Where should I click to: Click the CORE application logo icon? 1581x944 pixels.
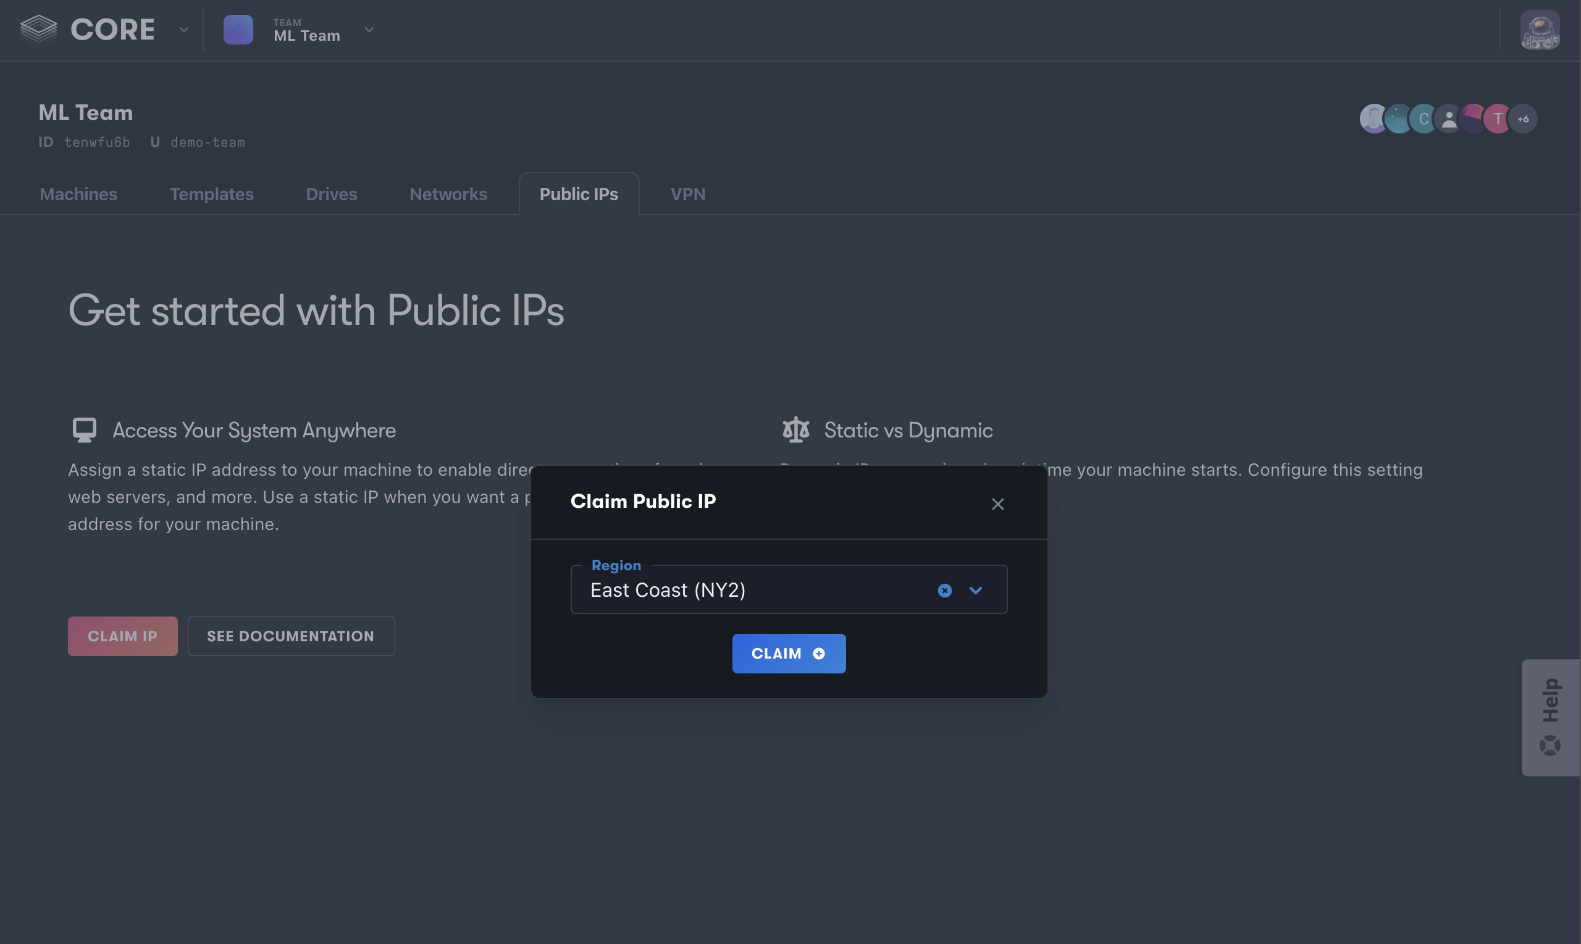[38, 29]
